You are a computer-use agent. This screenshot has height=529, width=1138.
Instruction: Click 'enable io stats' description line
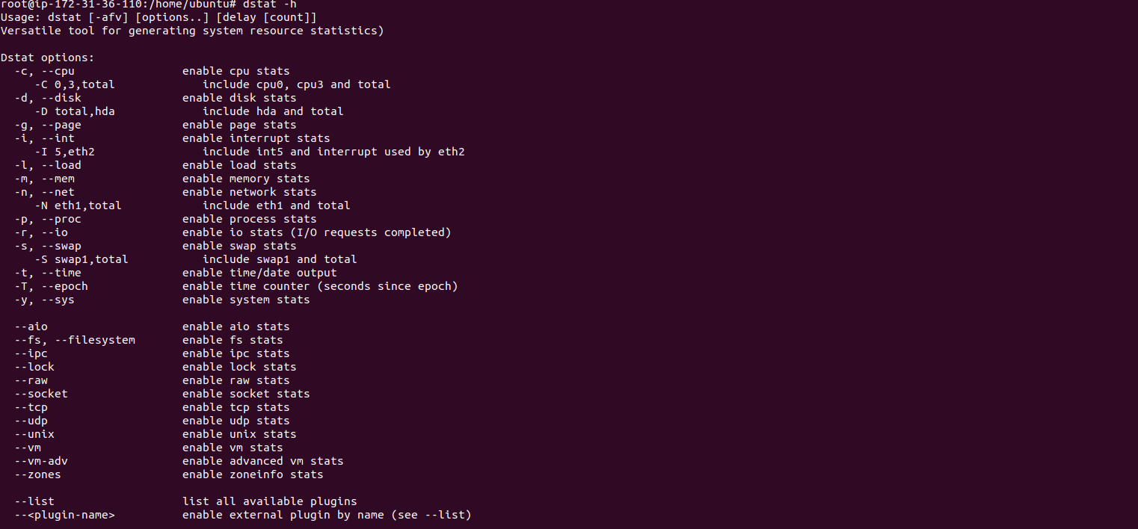coord(317,232)
